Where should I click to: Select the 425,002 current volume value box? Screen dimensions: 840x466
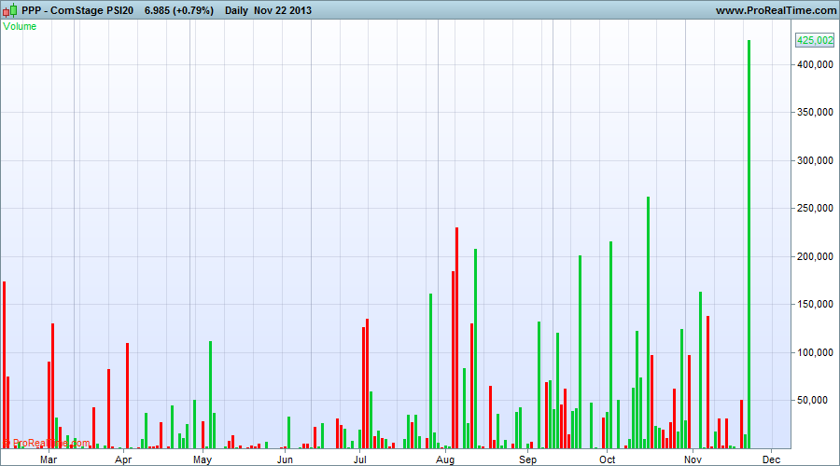(814, 40)
